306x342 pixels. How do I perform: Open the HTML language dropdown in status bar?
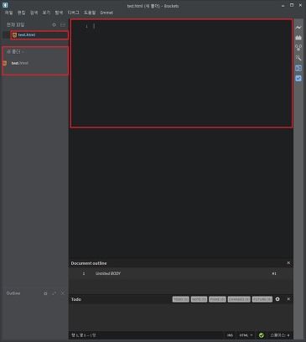pyautogui.click(x=246, y=335)
